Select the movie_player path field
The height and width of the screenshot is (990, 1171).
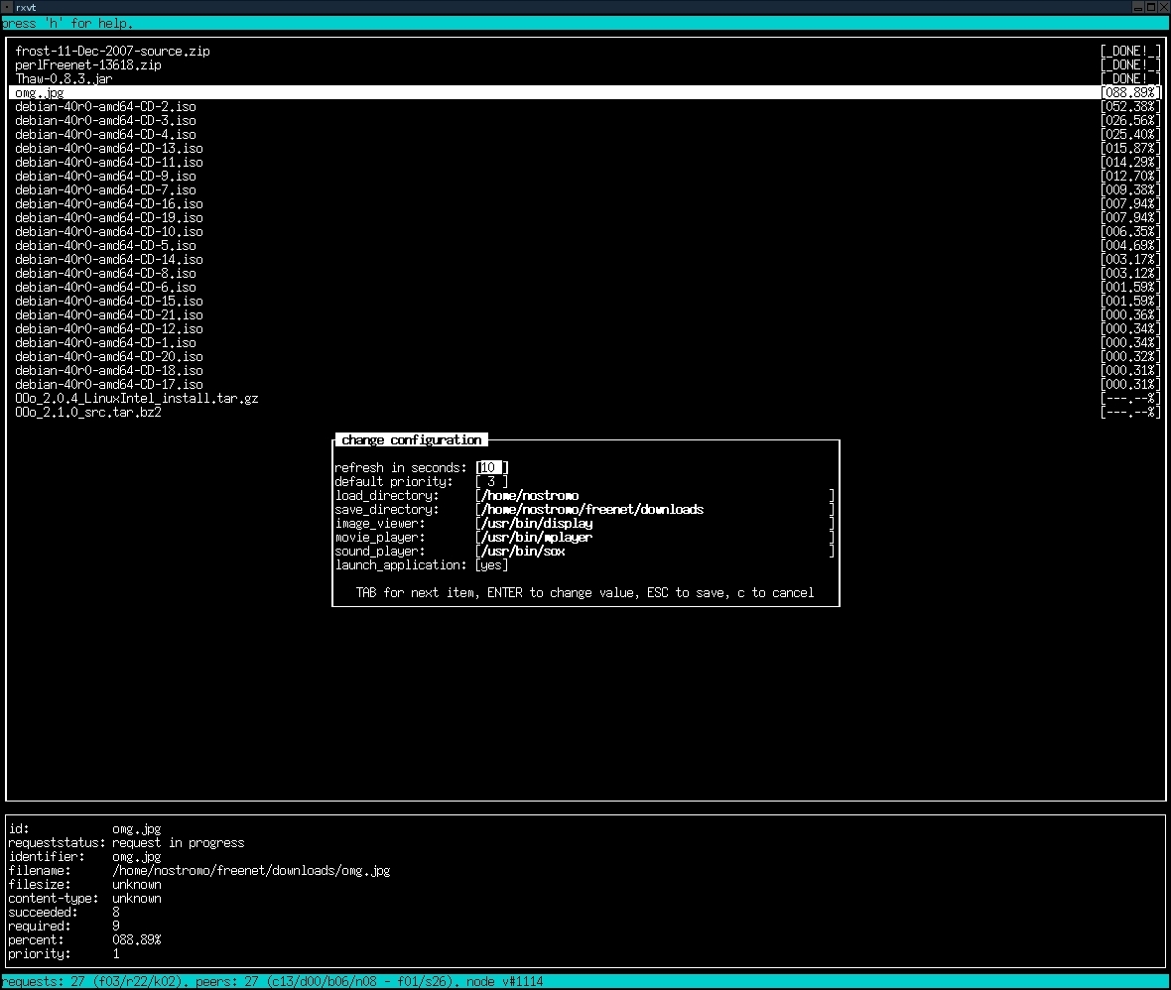654,537
